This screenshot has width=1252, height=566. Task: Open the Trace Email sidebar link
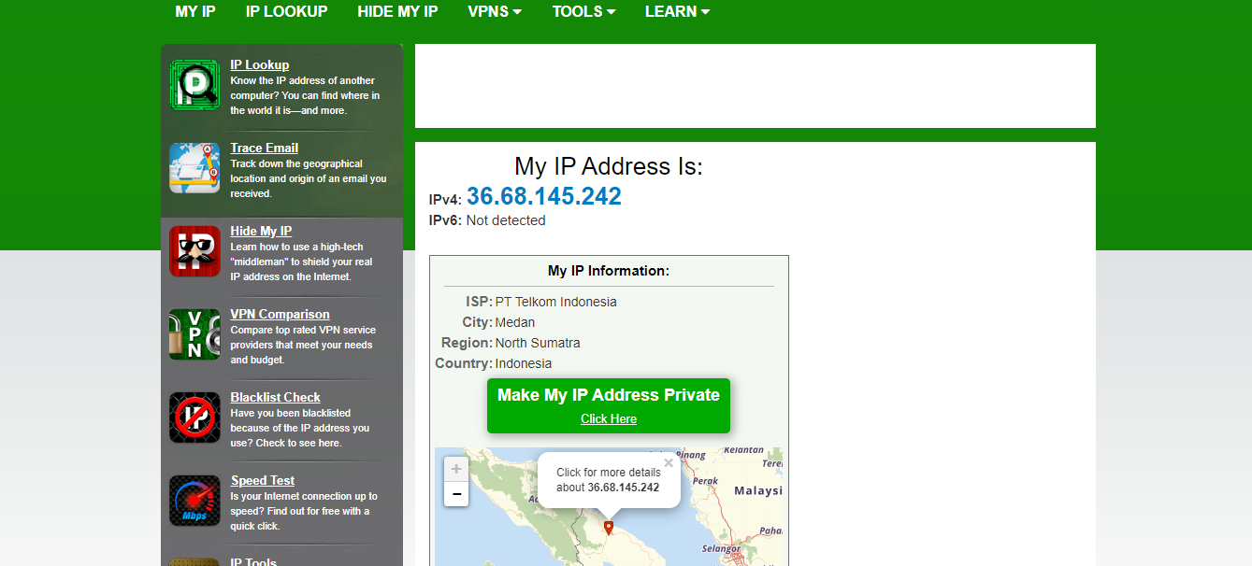(265, 148)
